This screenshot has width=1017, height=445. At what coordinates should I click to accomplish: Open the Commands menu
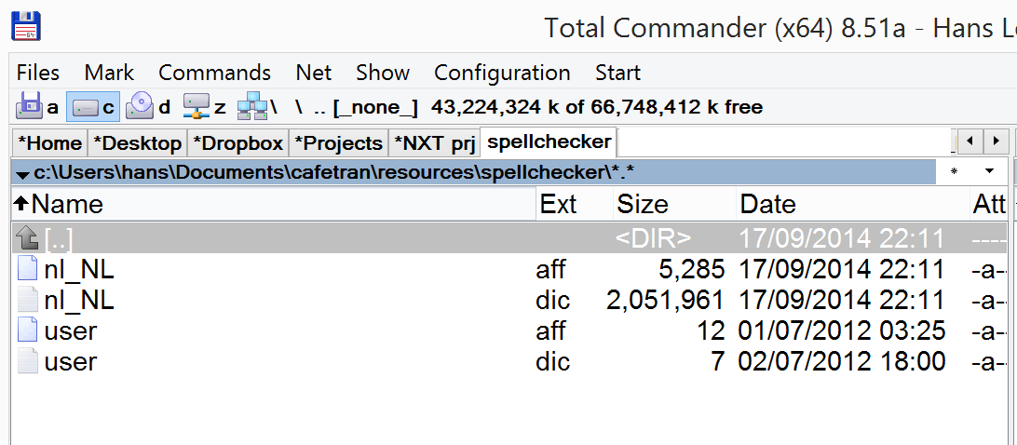click(214, 73)
